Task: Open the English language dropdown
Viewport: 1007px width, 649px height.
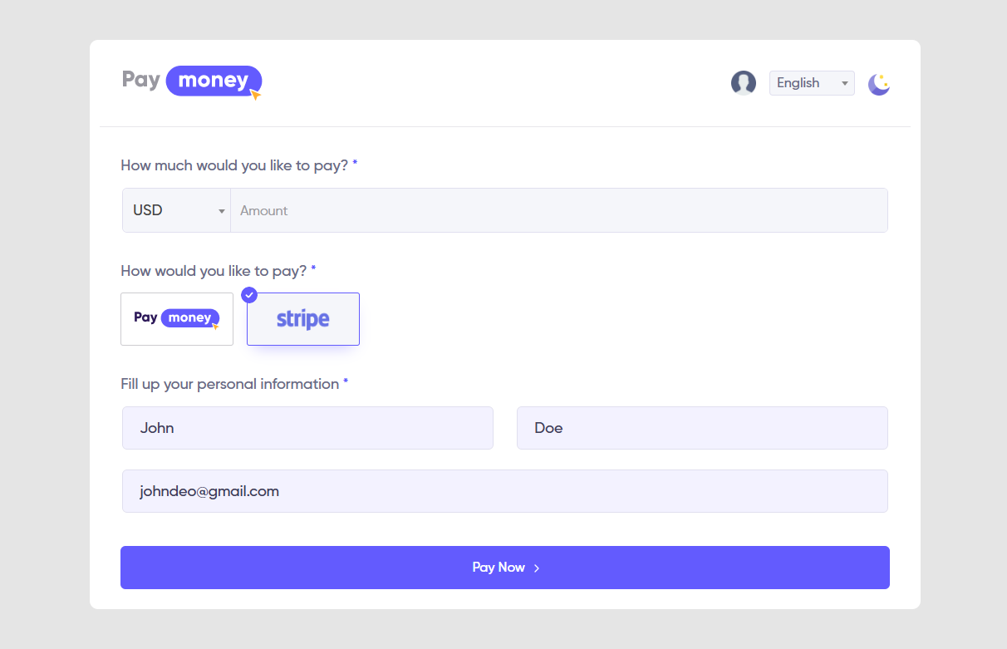Action: 811,83
